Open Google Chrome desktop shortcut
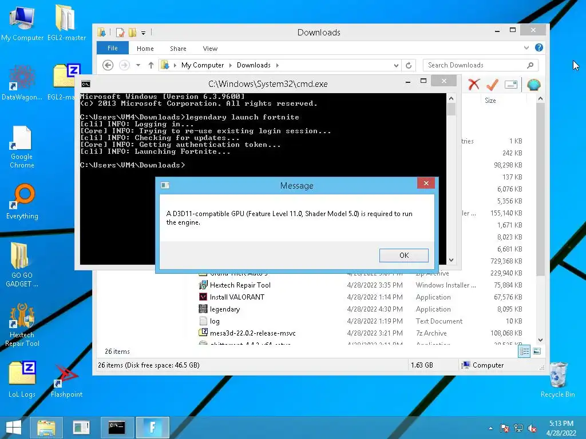Image resolution: width=586 pixels, height=439 pixels. point(22,147)
